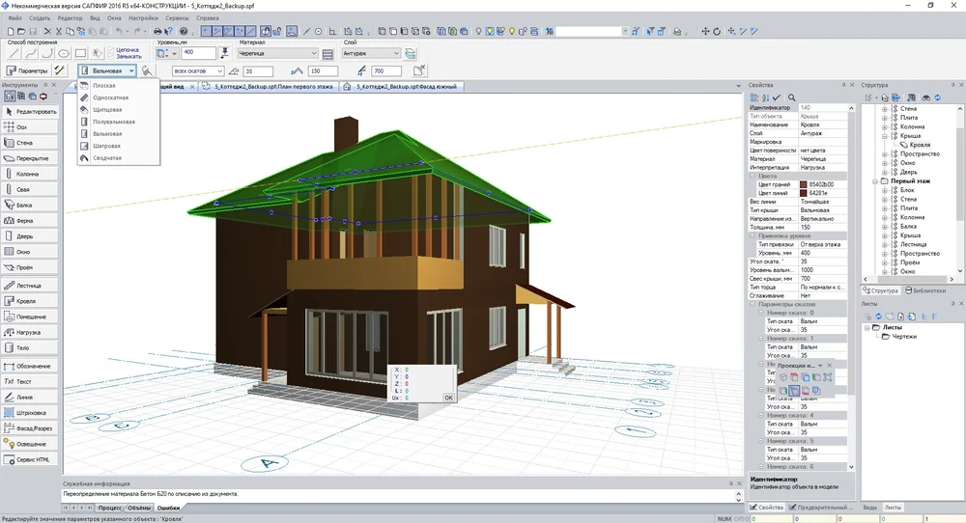Open the Настройки menu
Image resolution: width=966 pixels, height=523 pixels.
tap(144, 18)
